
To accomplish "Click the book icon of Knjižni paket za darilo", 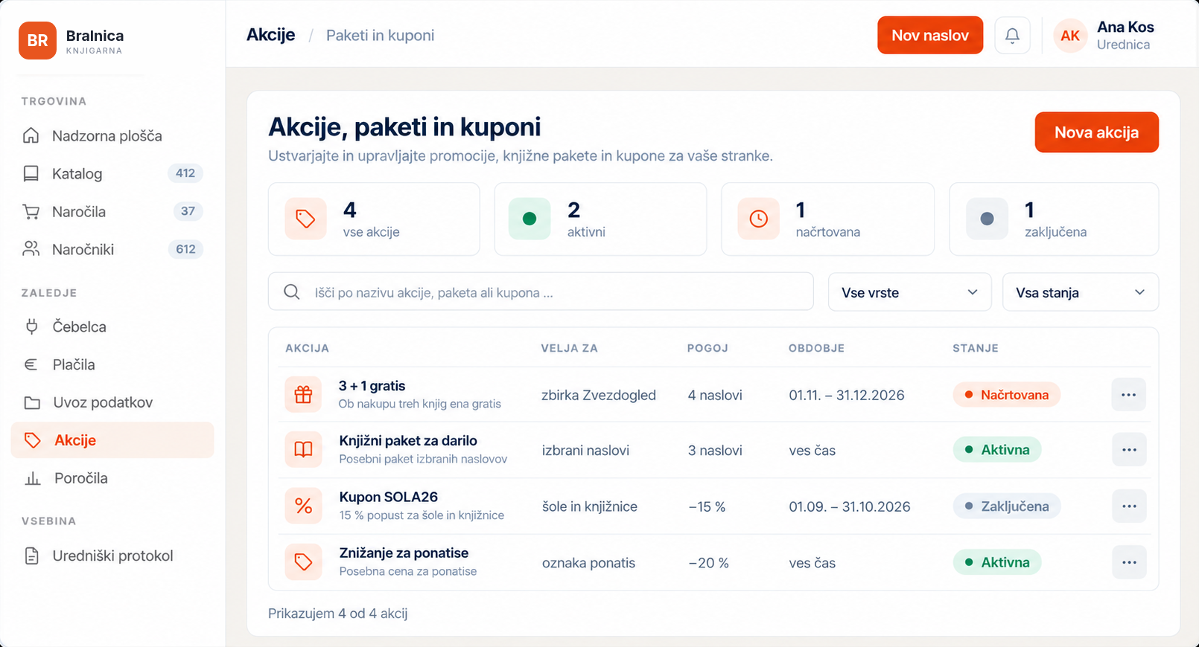I will (303, 449).
